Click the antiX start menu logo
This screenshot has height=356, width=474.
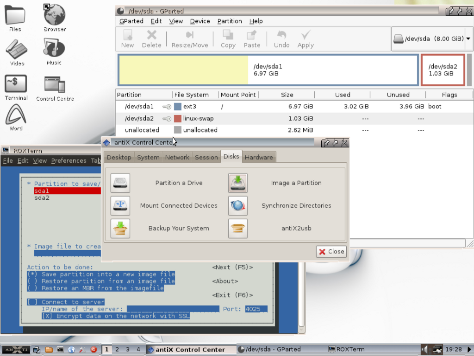point(16,350)
